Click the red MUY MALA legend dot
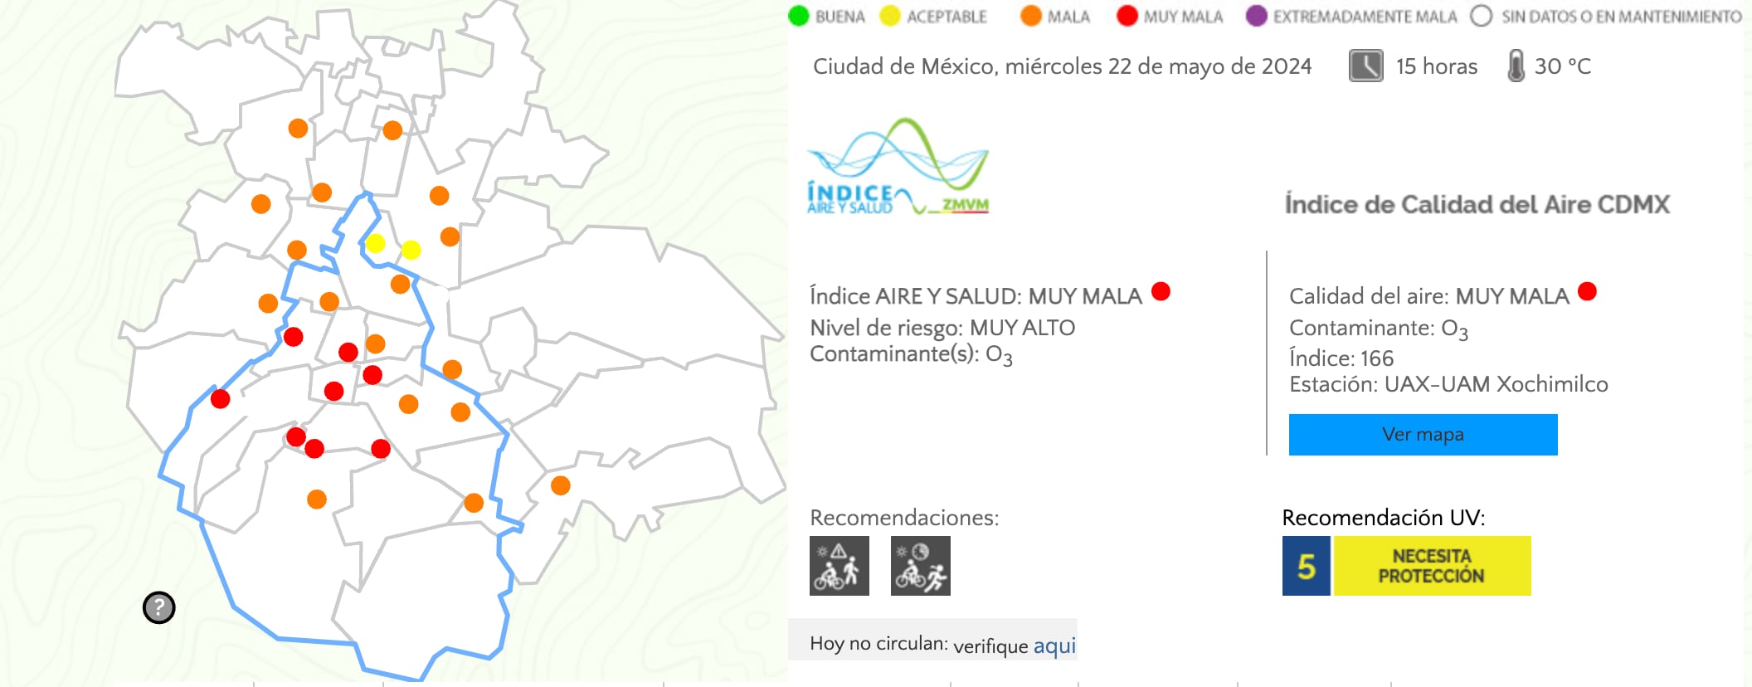 pos(1127,16)
